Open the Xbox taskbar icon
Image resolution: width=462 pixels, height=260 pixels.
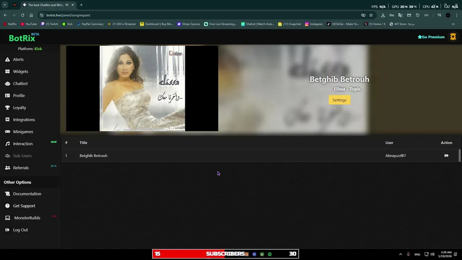point(262,254)
